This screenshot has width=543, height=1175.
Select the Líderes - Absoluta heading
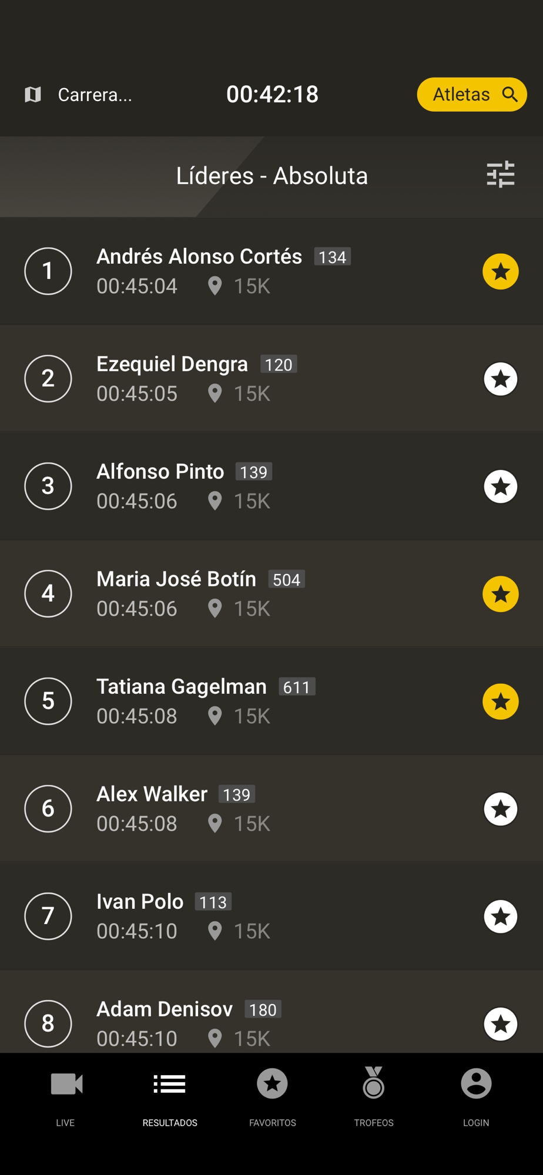tap(271, 176)
